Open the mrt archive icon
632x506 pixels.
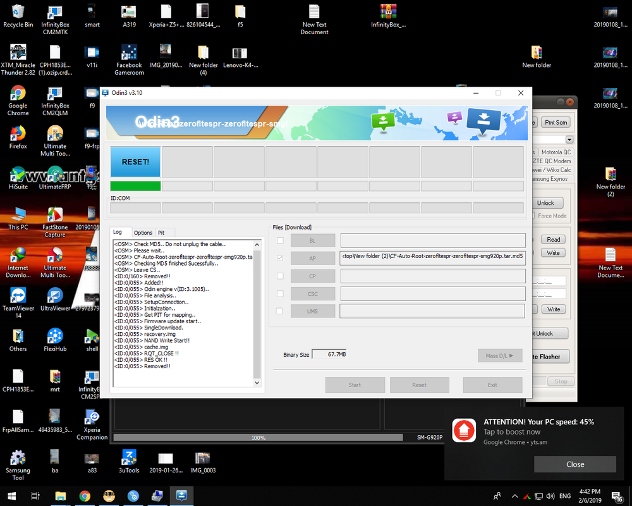point(55,381)
